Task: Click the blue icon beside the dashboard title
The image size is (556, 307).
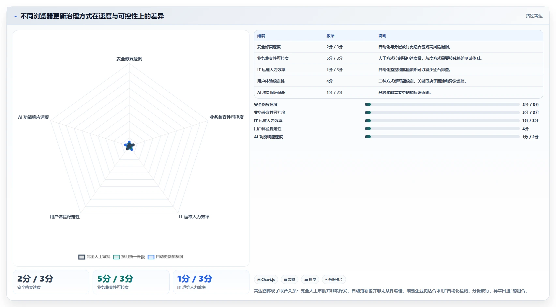Action: [15, 16]
